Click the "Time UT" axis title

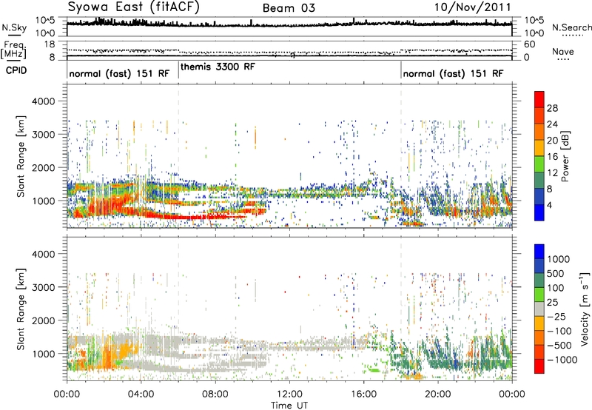coord(289,406)
